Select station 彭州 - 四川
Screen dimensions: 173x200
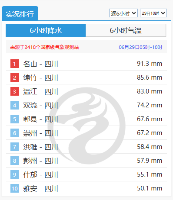[40, 161]
